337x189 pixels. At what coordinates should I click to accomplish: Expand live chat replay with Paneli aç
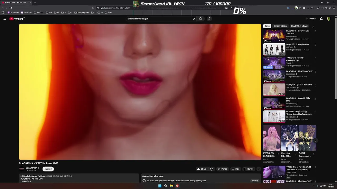point(255,181)
